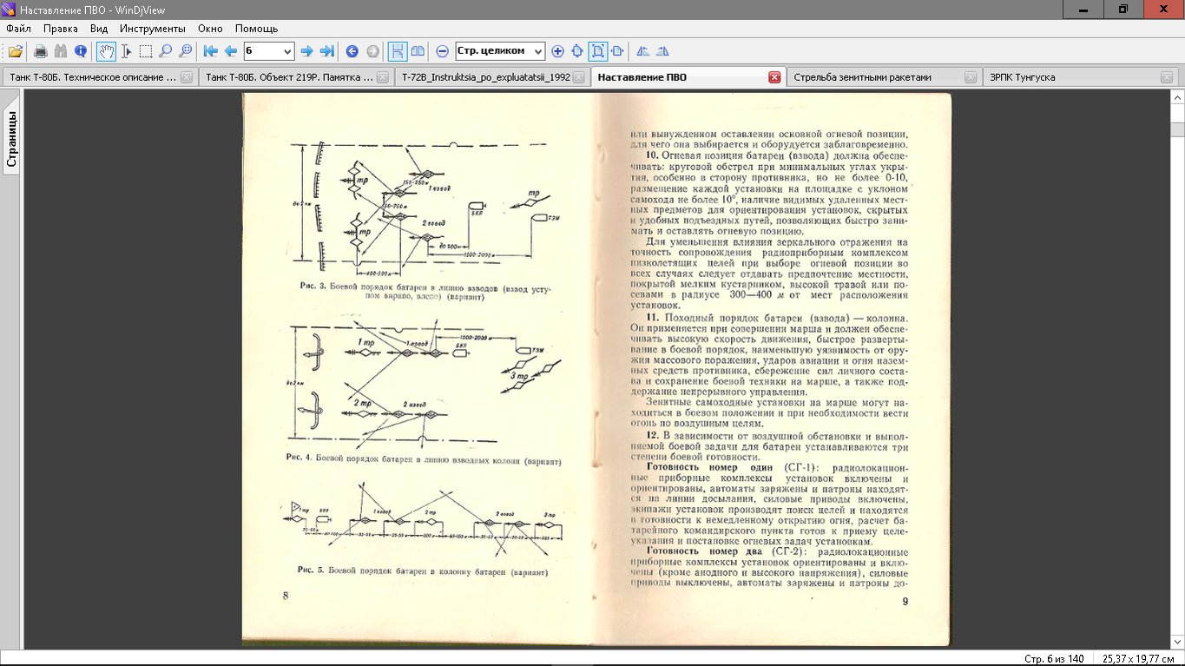Open the Помощь menu
Viewport: 1185px width, 666px height.
(x=256, y=29)
